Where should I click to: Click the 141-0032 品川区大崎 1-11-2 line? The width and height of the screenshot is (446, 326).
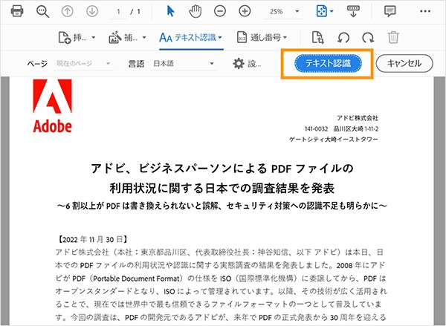tap(341, 128)
